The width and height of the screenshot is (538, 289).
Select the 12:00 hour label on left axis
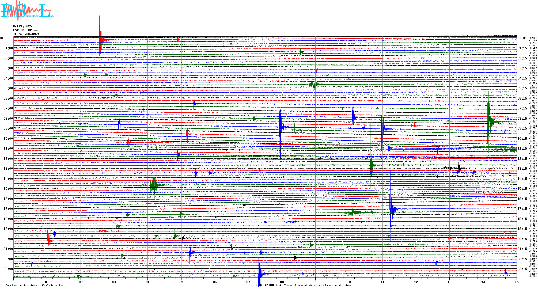pyautogui.click(x=8, y=159)
